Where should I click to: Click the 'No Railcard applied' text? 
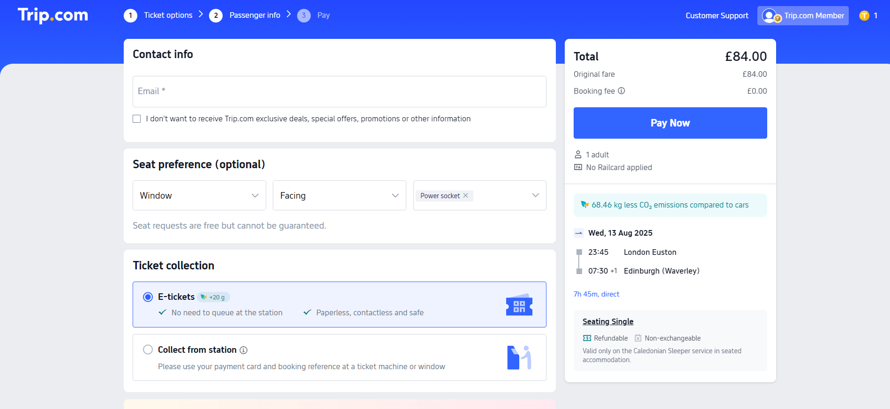tap(619, 167)
